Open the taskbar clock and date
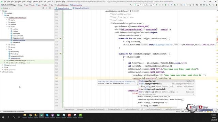This screenshot has height=122, width=218. pos(214,117)
